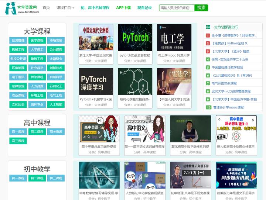Screen dimensions: 266x200
Task: Click rank badge number 10
Action: [x=208, y=107]
